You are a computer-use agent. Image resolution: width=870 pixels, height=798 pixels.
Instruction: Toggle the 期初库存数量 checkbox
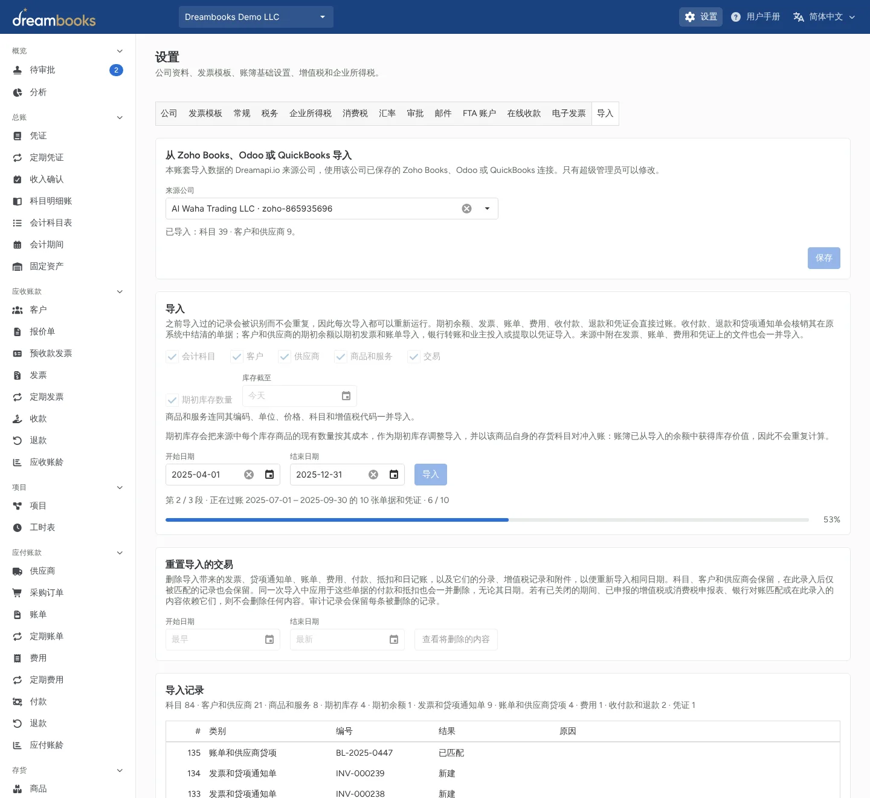pyautogui.click(x=172, y=400)
